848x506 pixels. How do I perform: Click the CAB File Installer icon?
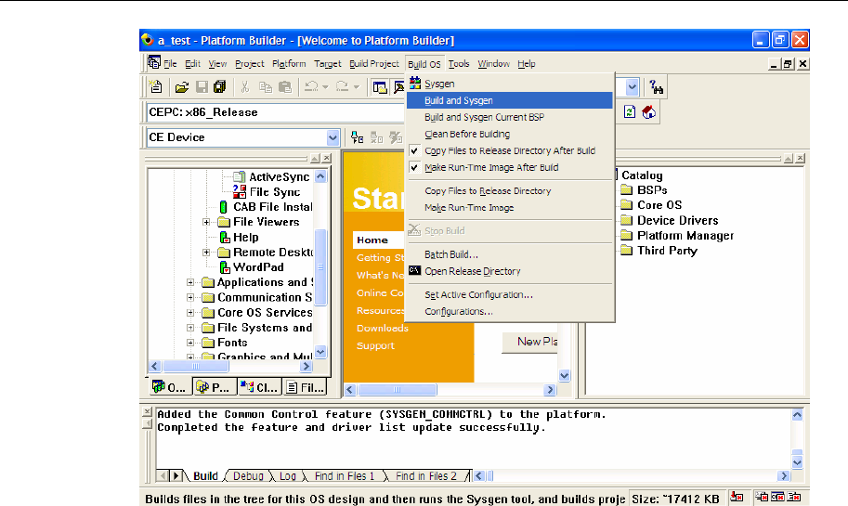(223, 206)
